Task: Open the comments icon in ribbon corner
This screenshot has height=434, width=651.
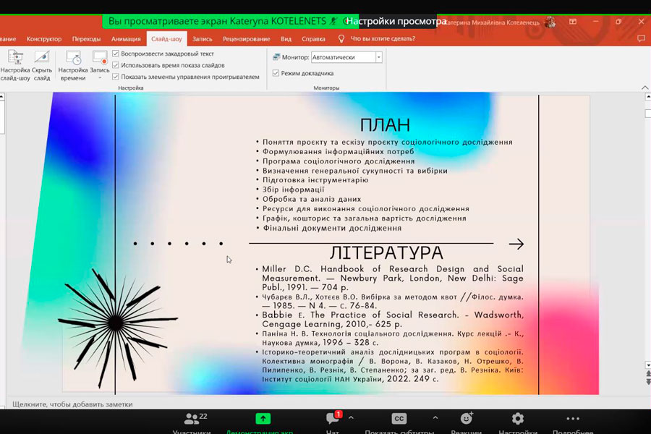Action: [x=641, y=38]
